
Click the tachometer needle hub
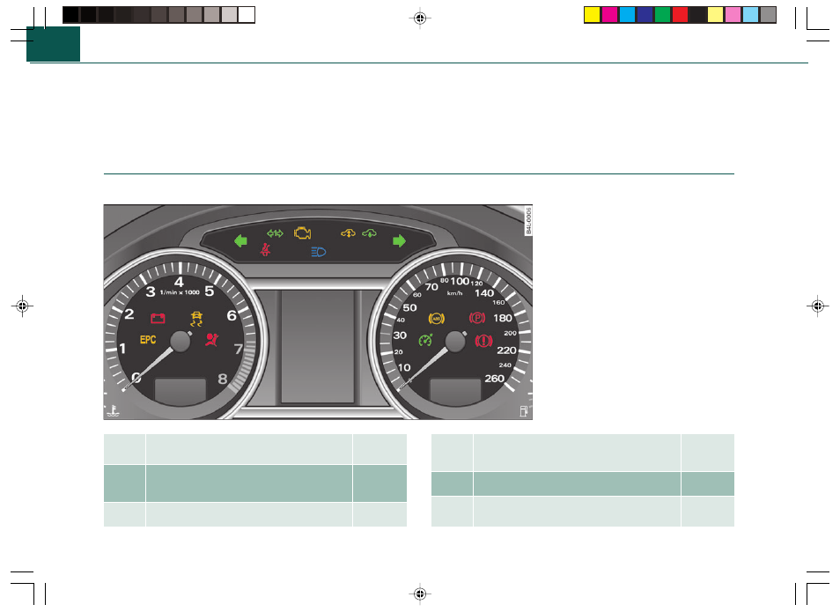[180, 342]
